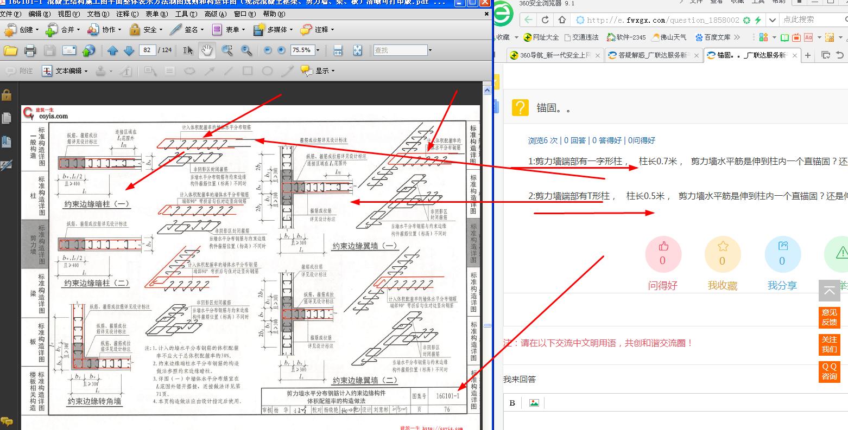Expand the 75.5% zoom level dropdown

(318, 50)
